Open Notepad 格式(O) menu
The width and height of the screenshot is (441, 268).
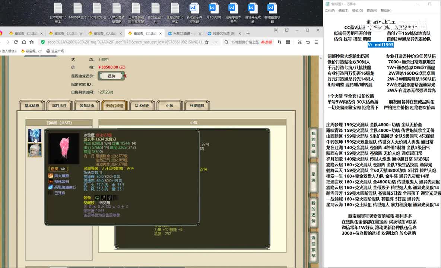click(x=358, y=10)
